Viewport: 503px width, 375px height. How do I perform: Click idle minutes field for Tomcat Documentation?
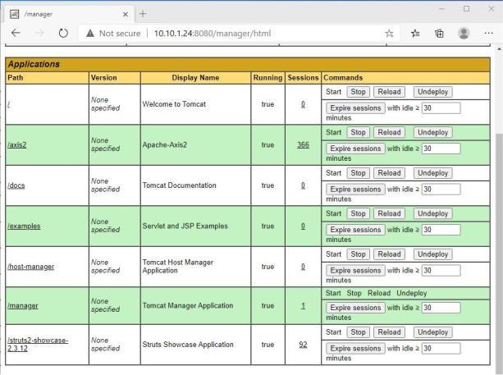tap(441, 190)
